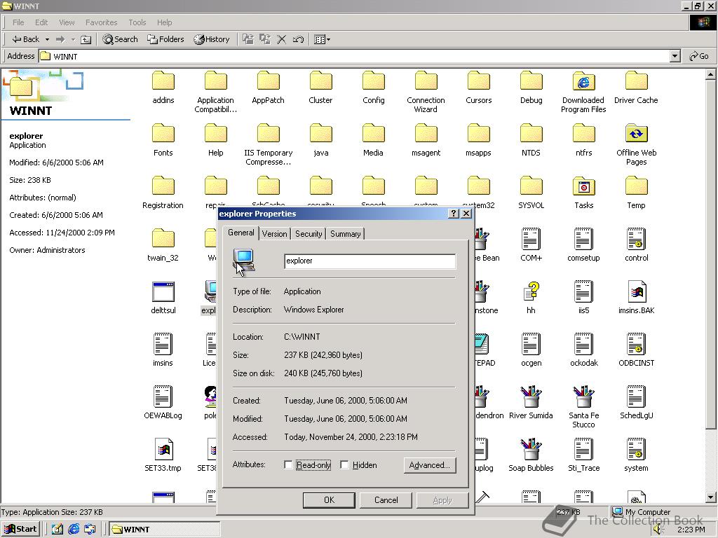
Task: Click the Copy To toolbar icon
Action: (264, 39)
